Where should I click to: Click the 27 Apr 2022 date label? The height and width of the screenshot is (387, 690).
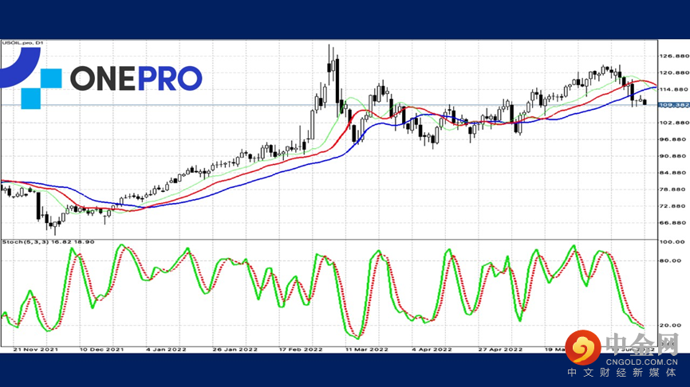tap(500, 350)
